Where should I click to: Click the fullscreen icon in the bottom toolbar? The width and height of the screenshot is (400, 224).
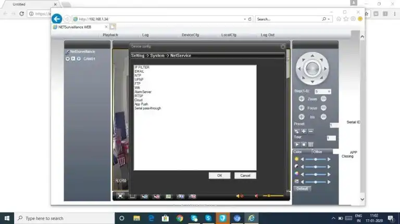(x=120, y=196)
